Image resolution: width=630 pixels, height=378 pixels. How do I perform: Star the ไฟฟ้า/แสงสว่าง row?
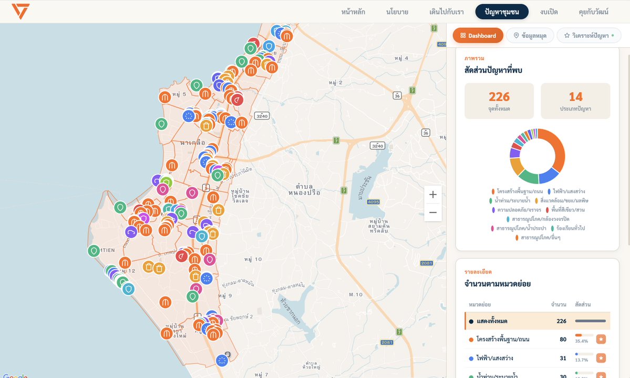601,358
